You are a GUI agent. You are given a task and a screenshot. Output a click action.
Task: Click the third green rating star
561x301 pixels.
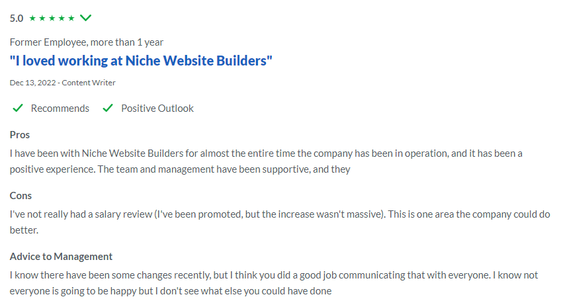click(52, 18)
